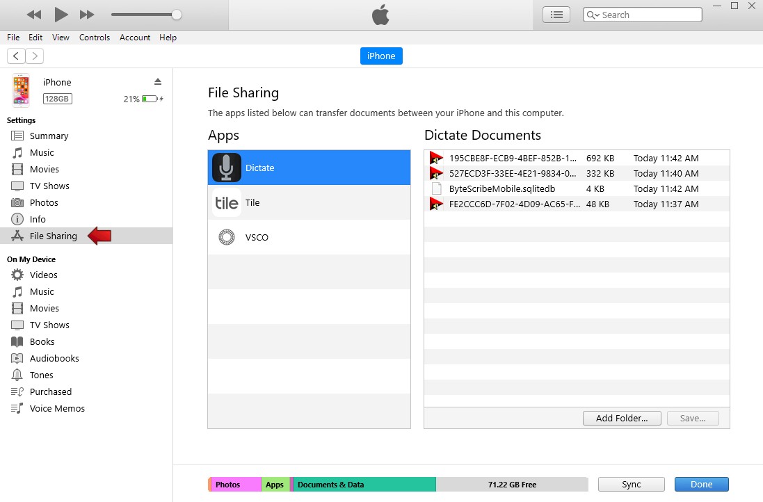Click the Apps storage bar segment
Viewport: 763px width, 502px height.
click(275, 485)
